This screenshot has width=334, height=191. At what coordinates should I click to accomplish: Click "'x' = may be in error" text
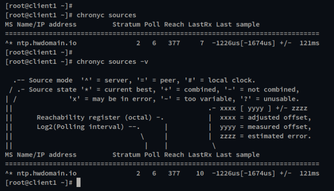click(x=112, y=99)
